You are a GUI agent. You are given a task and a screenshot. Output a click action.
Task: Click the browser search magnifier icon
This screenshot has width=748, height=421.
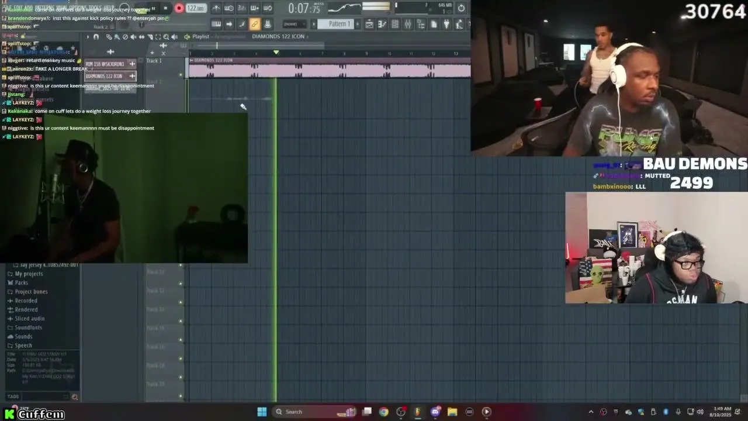coord(75,397)
